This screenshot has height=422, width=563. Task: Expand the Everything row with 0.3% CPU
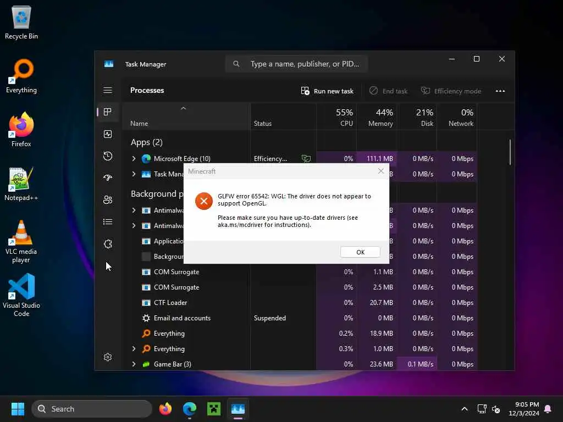[134, 349]
